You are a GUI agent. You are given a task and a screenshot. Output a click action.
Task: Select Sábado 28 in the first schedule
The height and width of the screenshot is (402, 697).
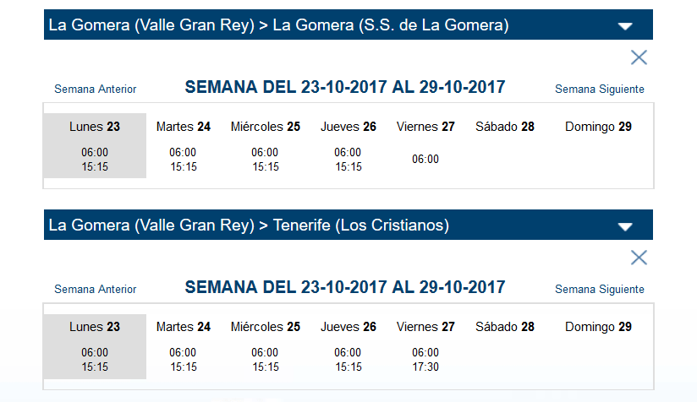(504, 127)
